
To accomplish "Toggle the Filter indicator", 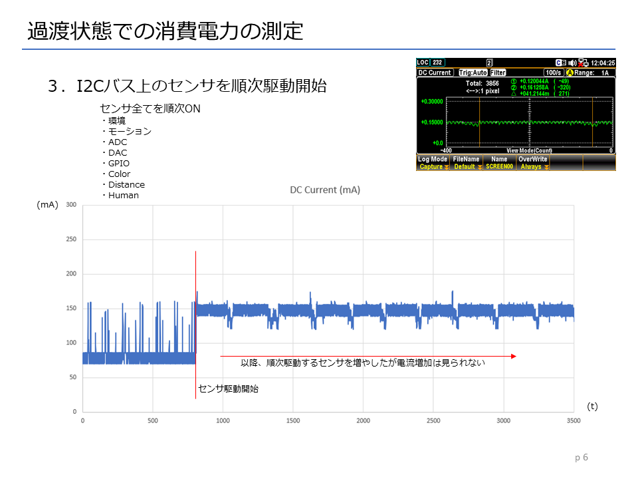I will pyautogui.click(x=498, y=73).
